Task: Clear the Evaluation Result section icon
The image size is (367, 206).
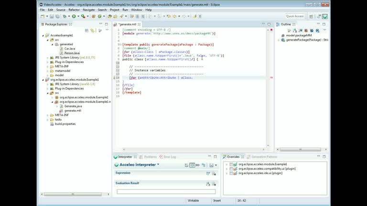Action: point(214,184)
